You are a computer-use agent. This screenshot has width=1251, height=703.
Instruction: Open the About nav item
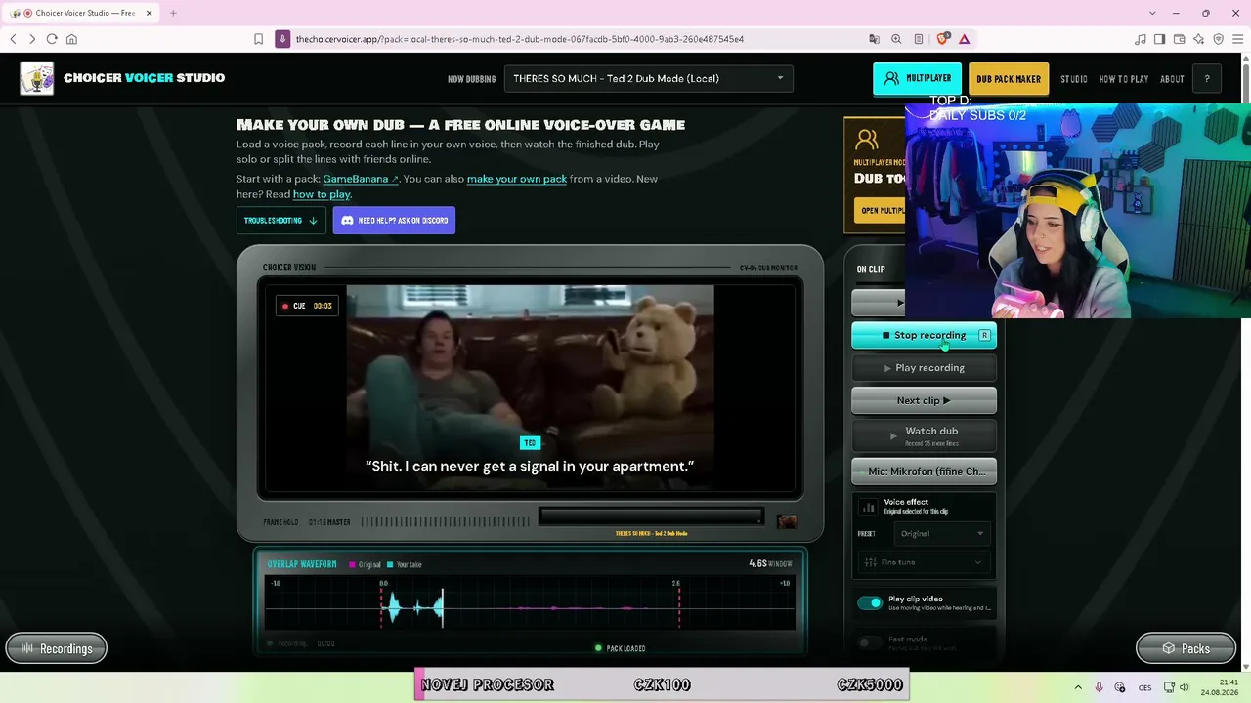tap(1172, 79)
